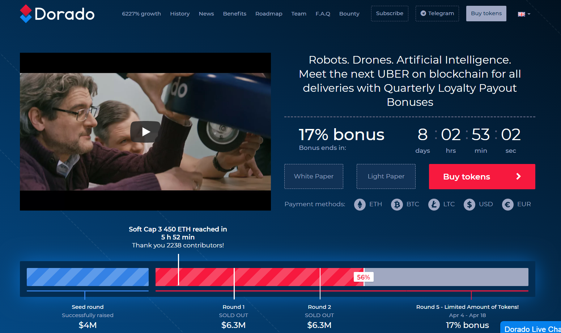The image size is (561, 333).
Task: Click the Bitcoin BTC coin icon
Action: [397, 204]
